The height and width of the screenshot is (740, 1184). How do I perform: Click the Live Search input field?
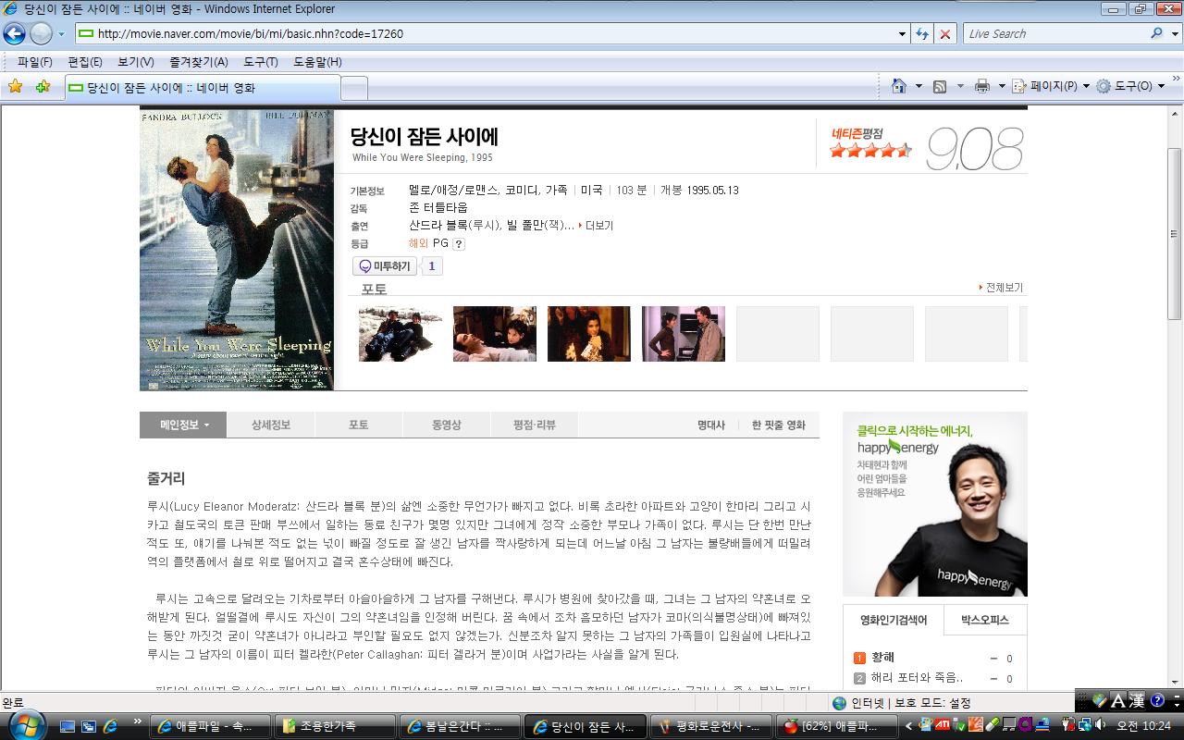pos(1054,34)
